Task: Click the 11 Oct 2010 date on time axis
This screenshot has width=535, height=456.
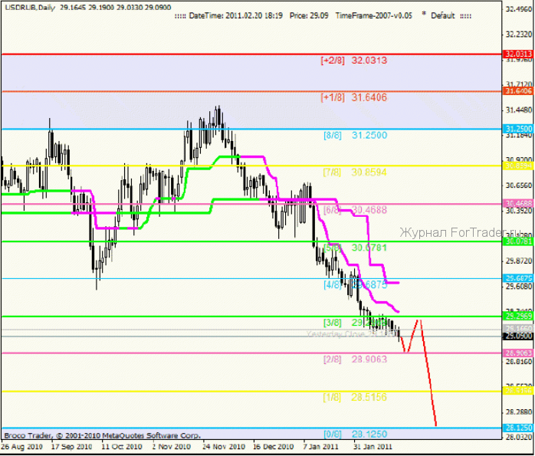Action: (122, 447)
